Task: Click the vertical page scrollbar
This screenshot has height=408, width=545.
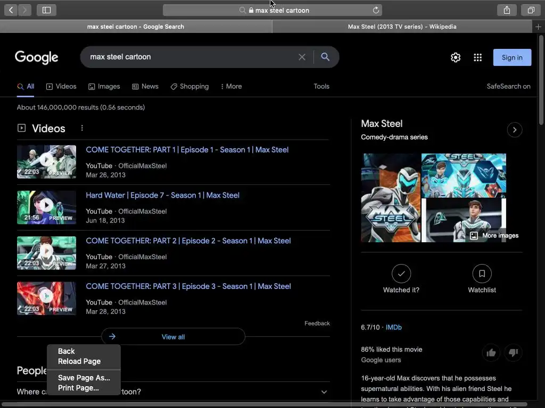Action: click(541, 80)
